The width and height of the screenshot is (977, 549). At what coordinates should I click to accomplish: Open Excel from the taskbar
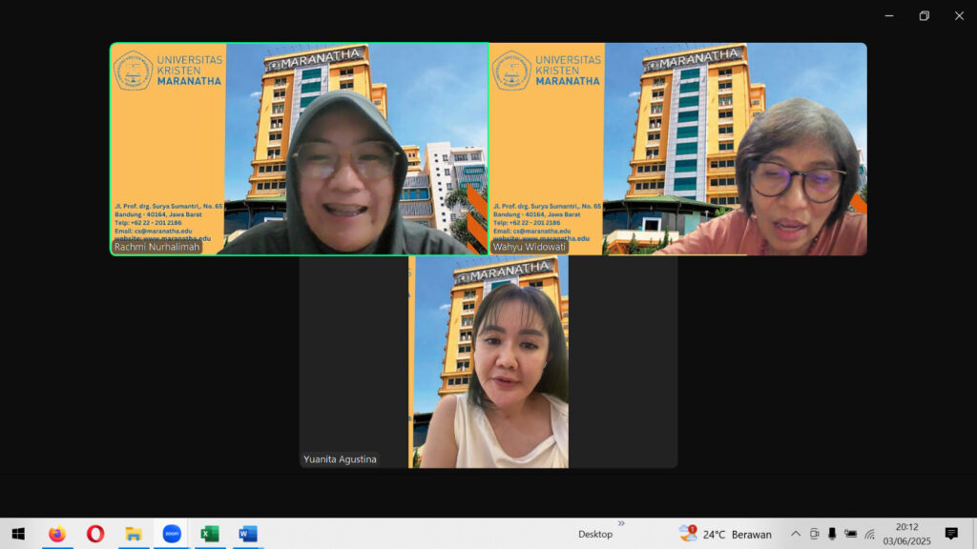[x=210, y=534]
